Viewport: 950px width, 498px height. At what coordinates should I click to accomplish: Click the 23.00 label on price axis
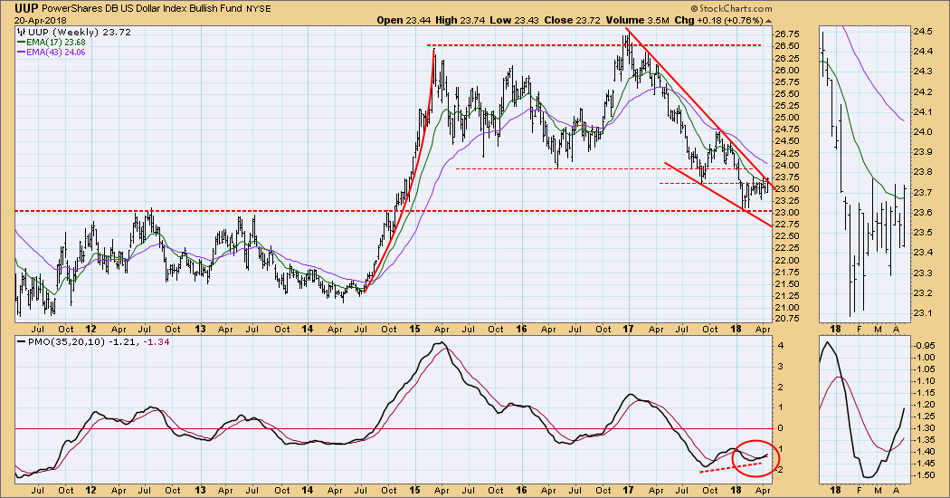click(786, 213)
